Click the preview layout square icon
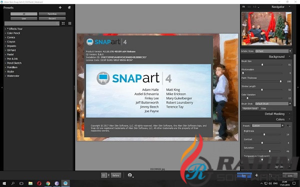Viewport: 300px width, 187px height. (x=103, y=175)
